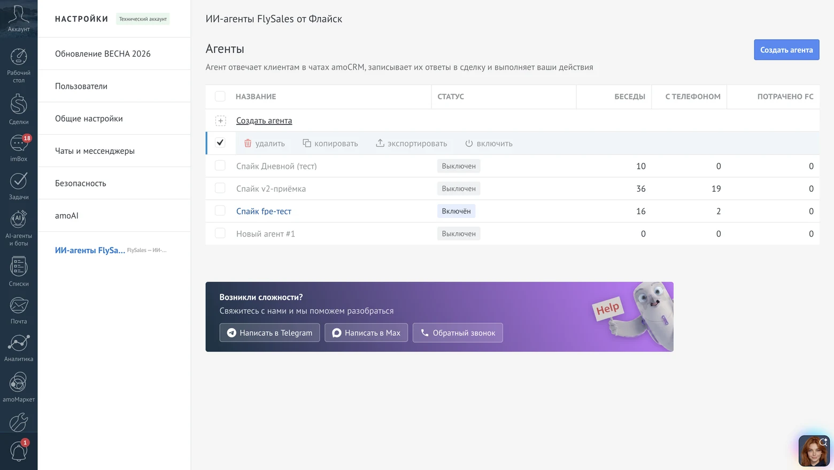Open the Спайк fpe-тест agent

(x=264, y=211)
